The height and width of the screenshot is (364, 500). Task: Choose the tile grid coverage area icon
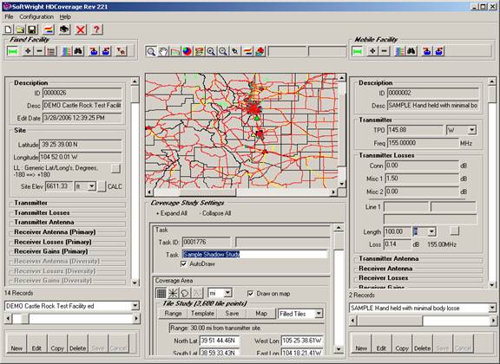[x=161, y=293]
